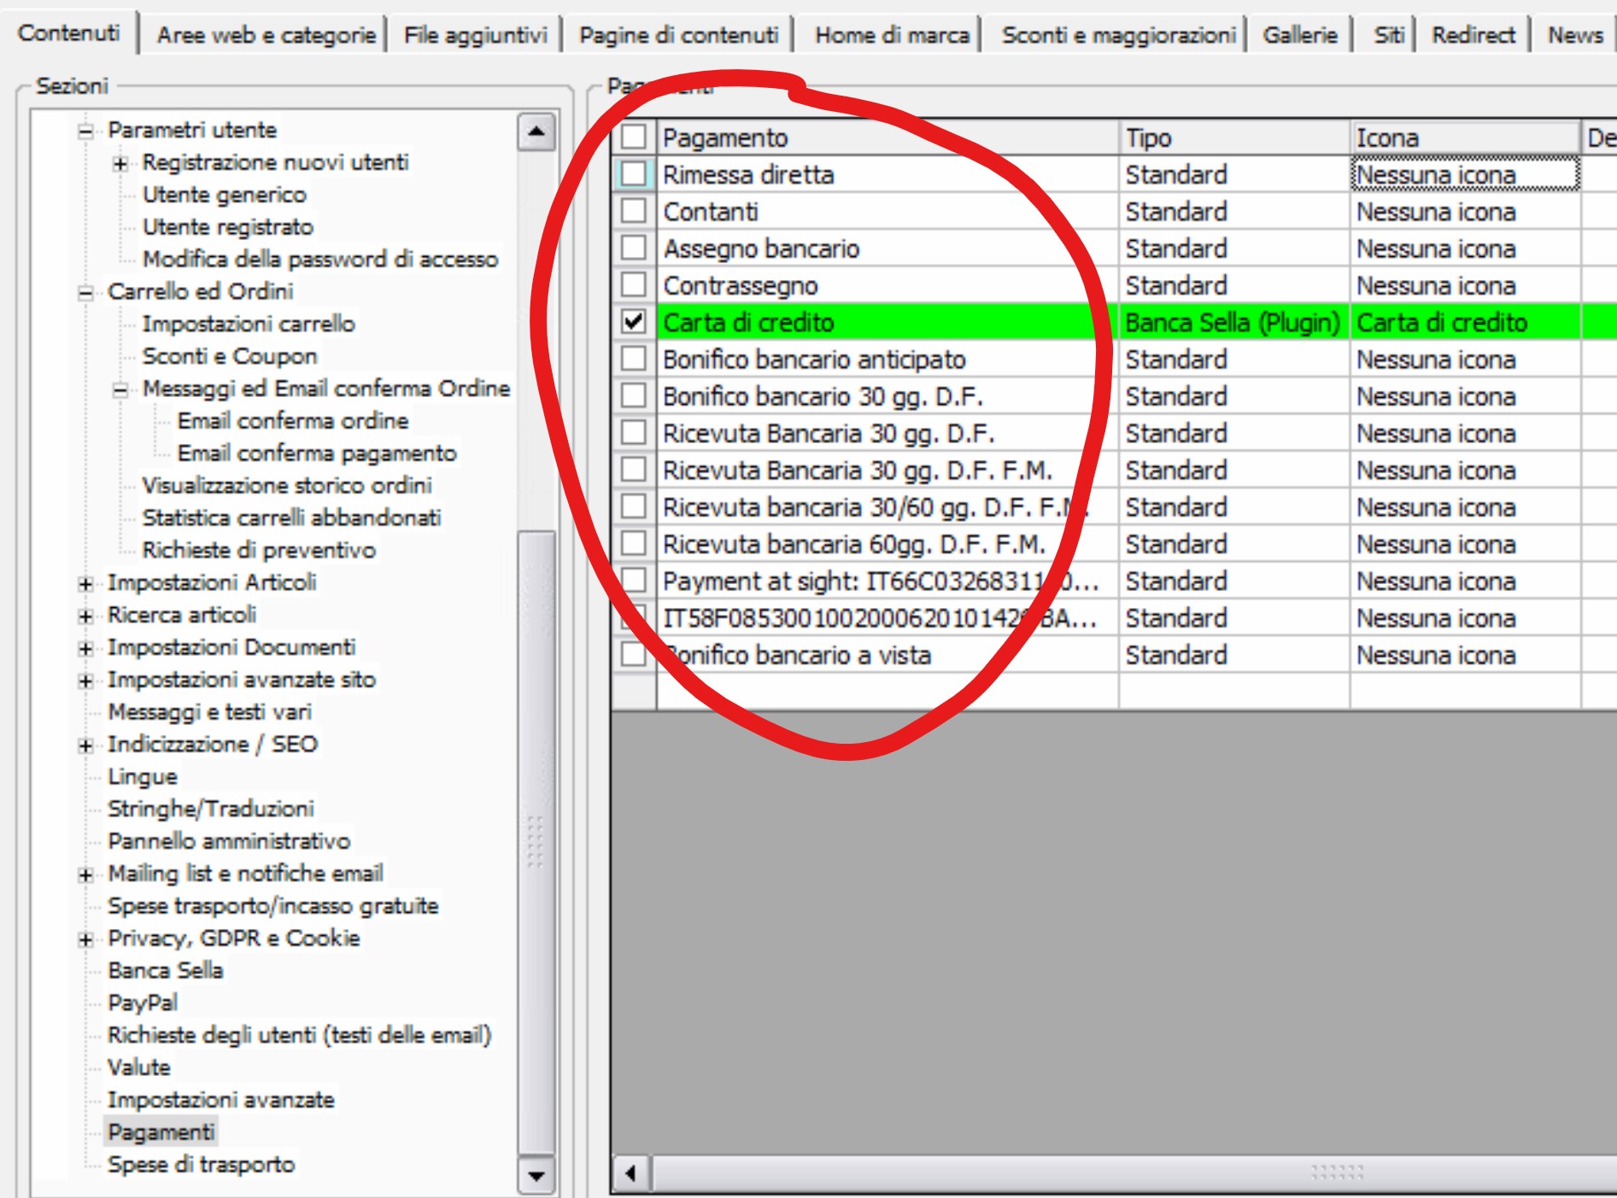Expand the Ricerca articoli node
Viewport: 1617px width, 1198px height.
(85, 617)
